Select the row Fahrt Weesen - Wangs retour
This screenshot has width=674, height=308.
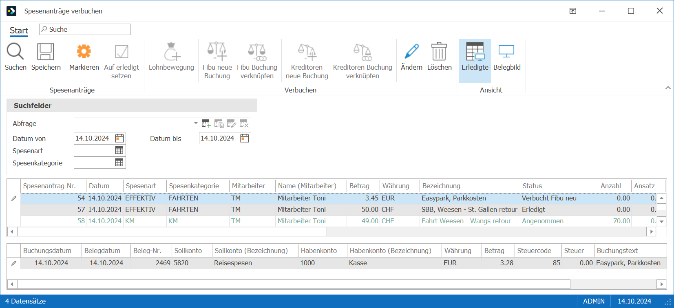(338, 221)
